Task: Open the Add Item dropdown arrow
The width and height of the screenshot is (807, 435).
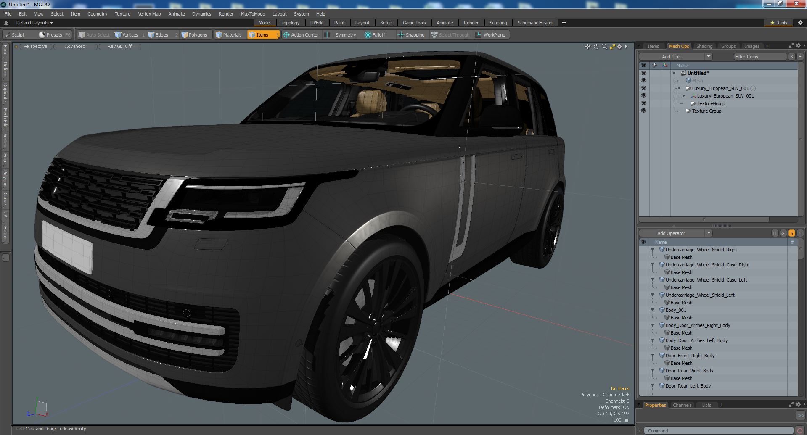Action: (x=709, y=57)
